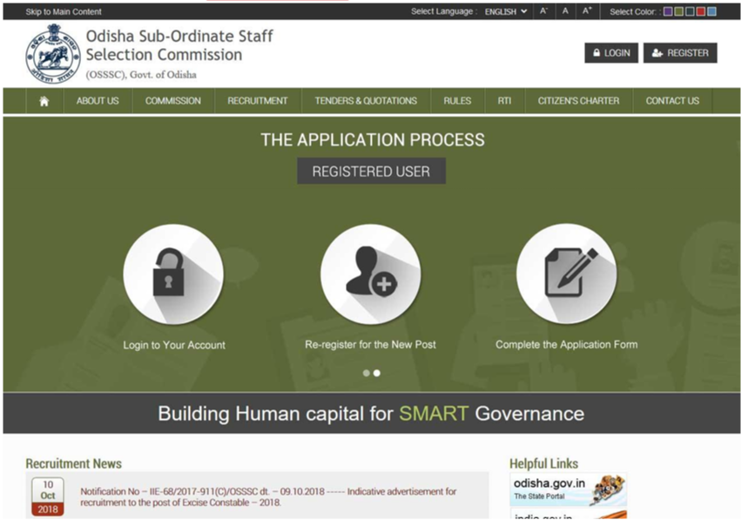Screen dimensions: 741x520
Task: Open the CITIZEN'S CHARTER menu
Action: click(578, 101)
